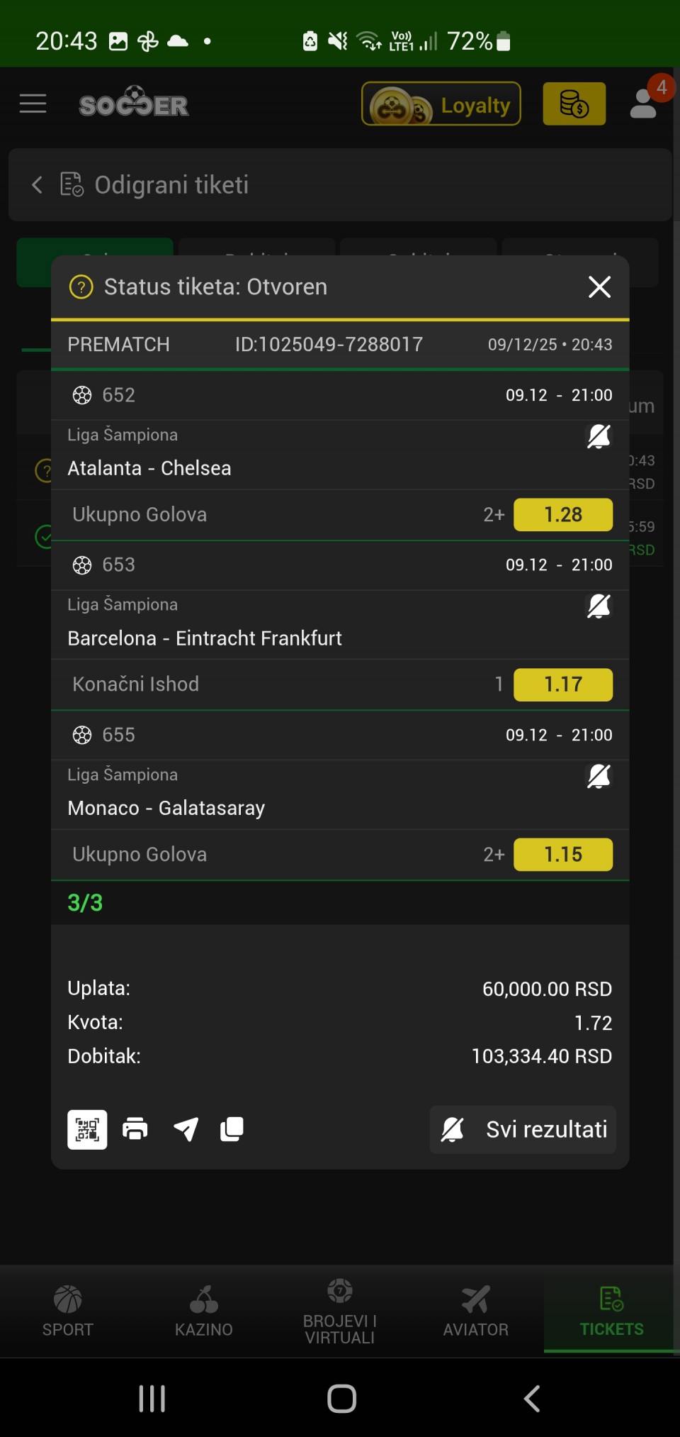Open the Loyalty program
This screenshot has width=680, height=1437.
[441, 104]
